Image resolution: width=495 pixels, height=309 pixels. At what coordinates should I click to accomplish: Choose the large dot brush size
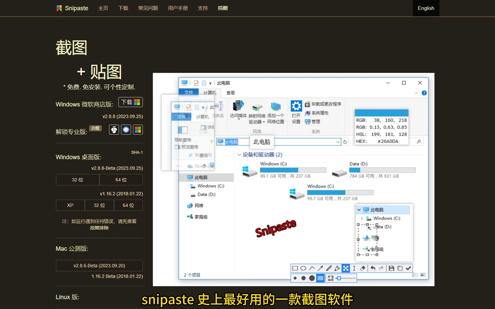point(312,278)
